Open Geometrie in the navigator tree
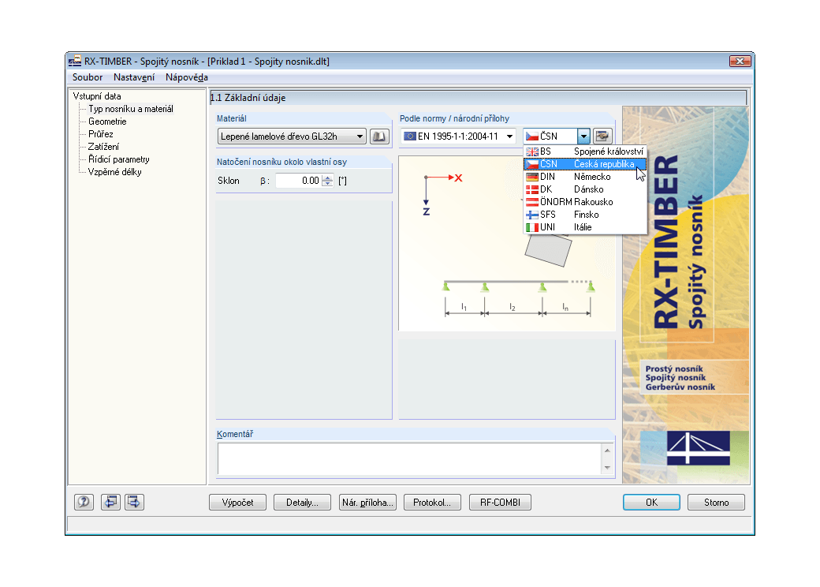Image resolution: width=820 pixels, height=587 pixels. pos(107,122)
